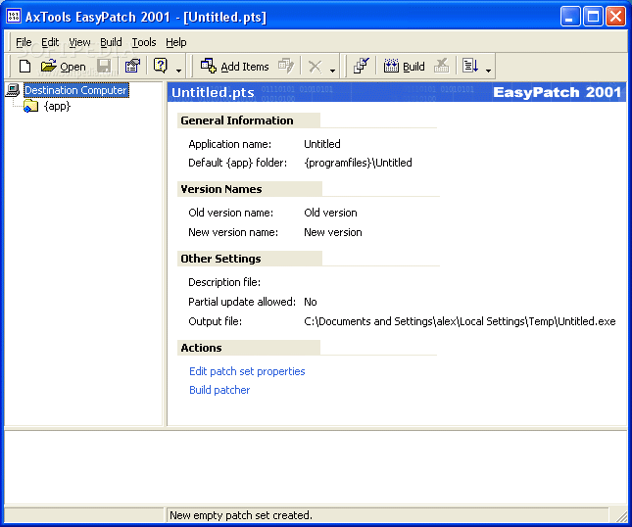Click the Version Names heading
This screenshot has height=527, width=632.
point(221,189)
